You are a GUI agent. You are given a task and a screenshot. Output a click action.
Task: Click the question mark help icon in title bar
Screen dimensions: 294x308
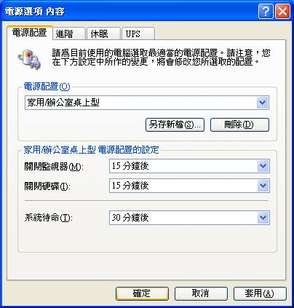(x=266, y=12)
